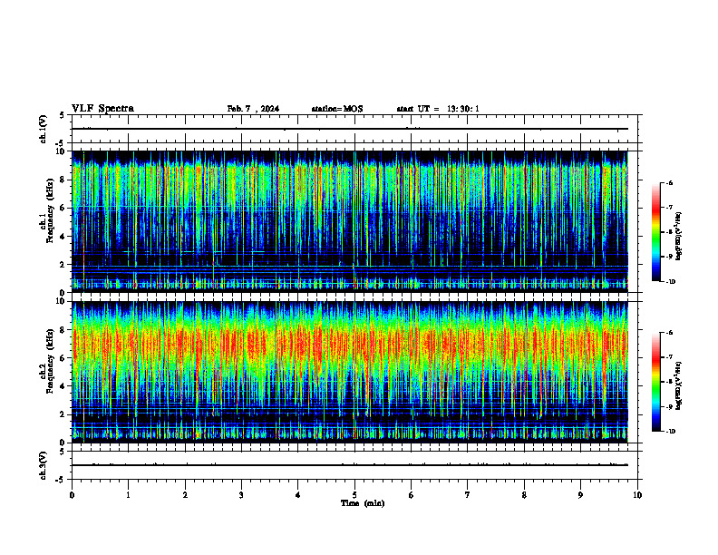Click time axis tick label "7"

(x=468, y=495)
